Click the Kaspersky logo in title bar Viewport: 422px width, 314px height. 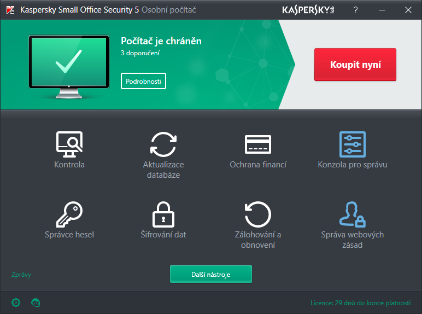pos(308,10)
